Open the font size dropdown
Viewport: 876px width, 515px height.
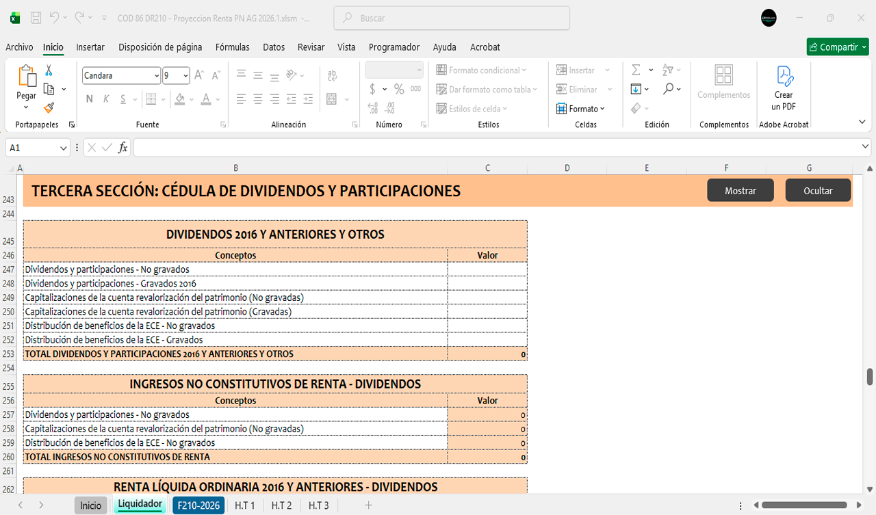click(185, 75)
